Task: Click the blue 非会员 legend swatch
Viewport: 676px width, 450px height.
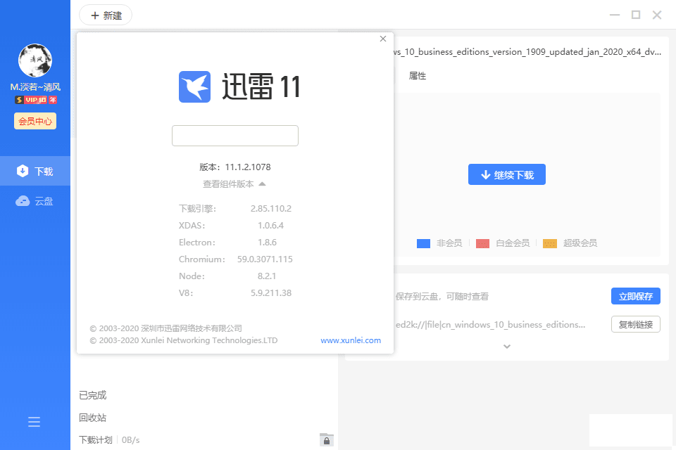Action: point(423,243)
